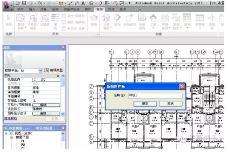
Task: Click 确定 in the 新视图样板 dialog
Action: point(145,104)
